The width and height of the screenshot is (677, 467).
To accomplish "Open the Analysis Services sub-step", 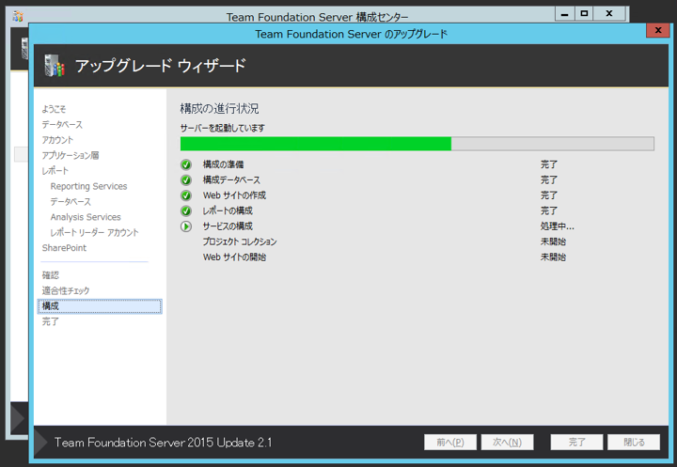I will pos(86,217).
